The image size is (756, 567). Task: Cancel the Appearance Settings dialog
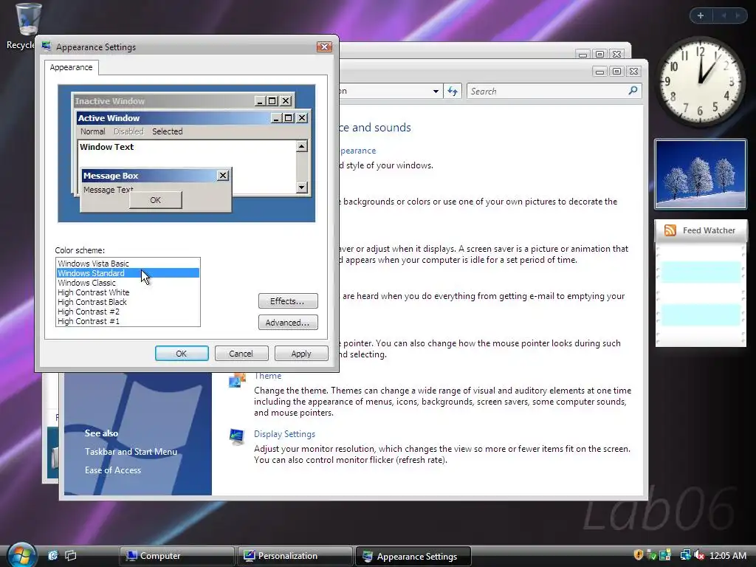pos(241,354)
